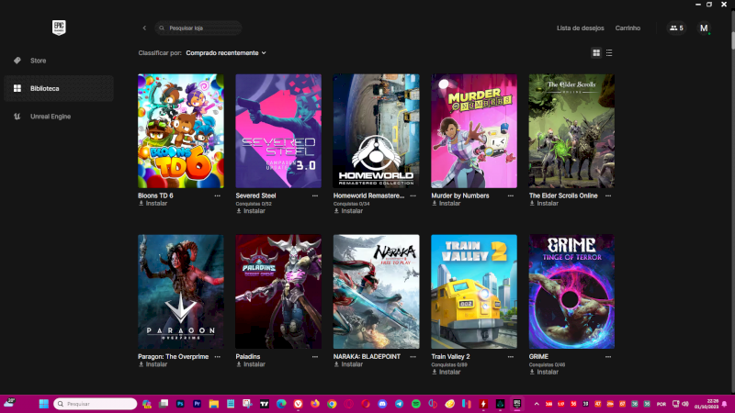The height and width of the screenshot is (413, 735).
Task: Select the GRIME game cover
Action: tap(571, 291)
